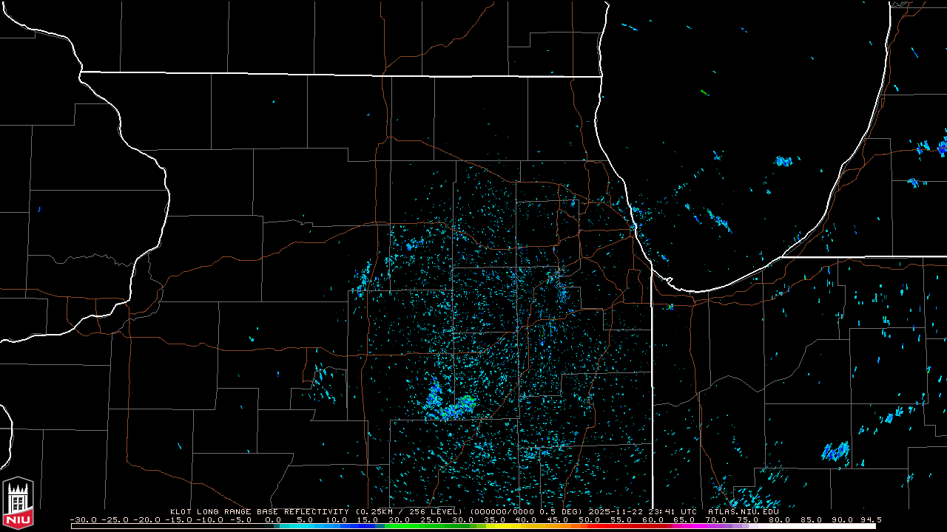
Task: Click the small green echo over the lake
Action: (704, 92)
